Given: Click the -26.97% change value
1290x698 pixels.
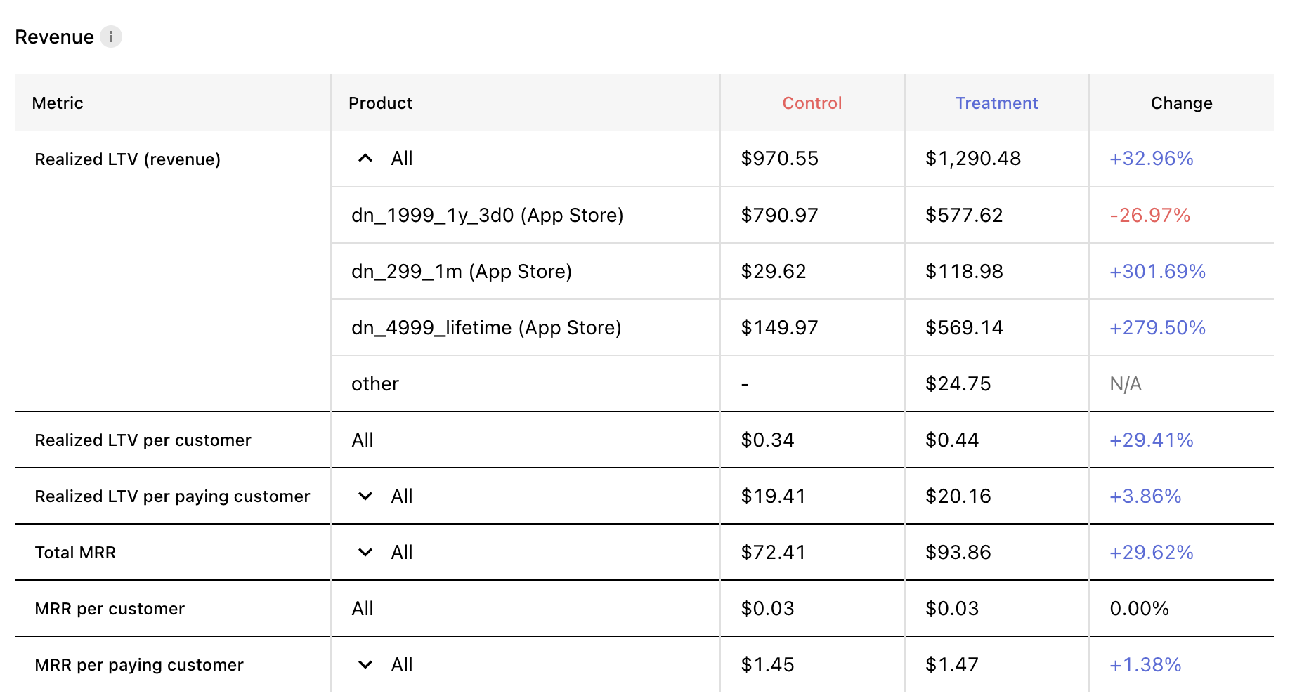Looking at the screenshot, I should [x=1149, y=215].
